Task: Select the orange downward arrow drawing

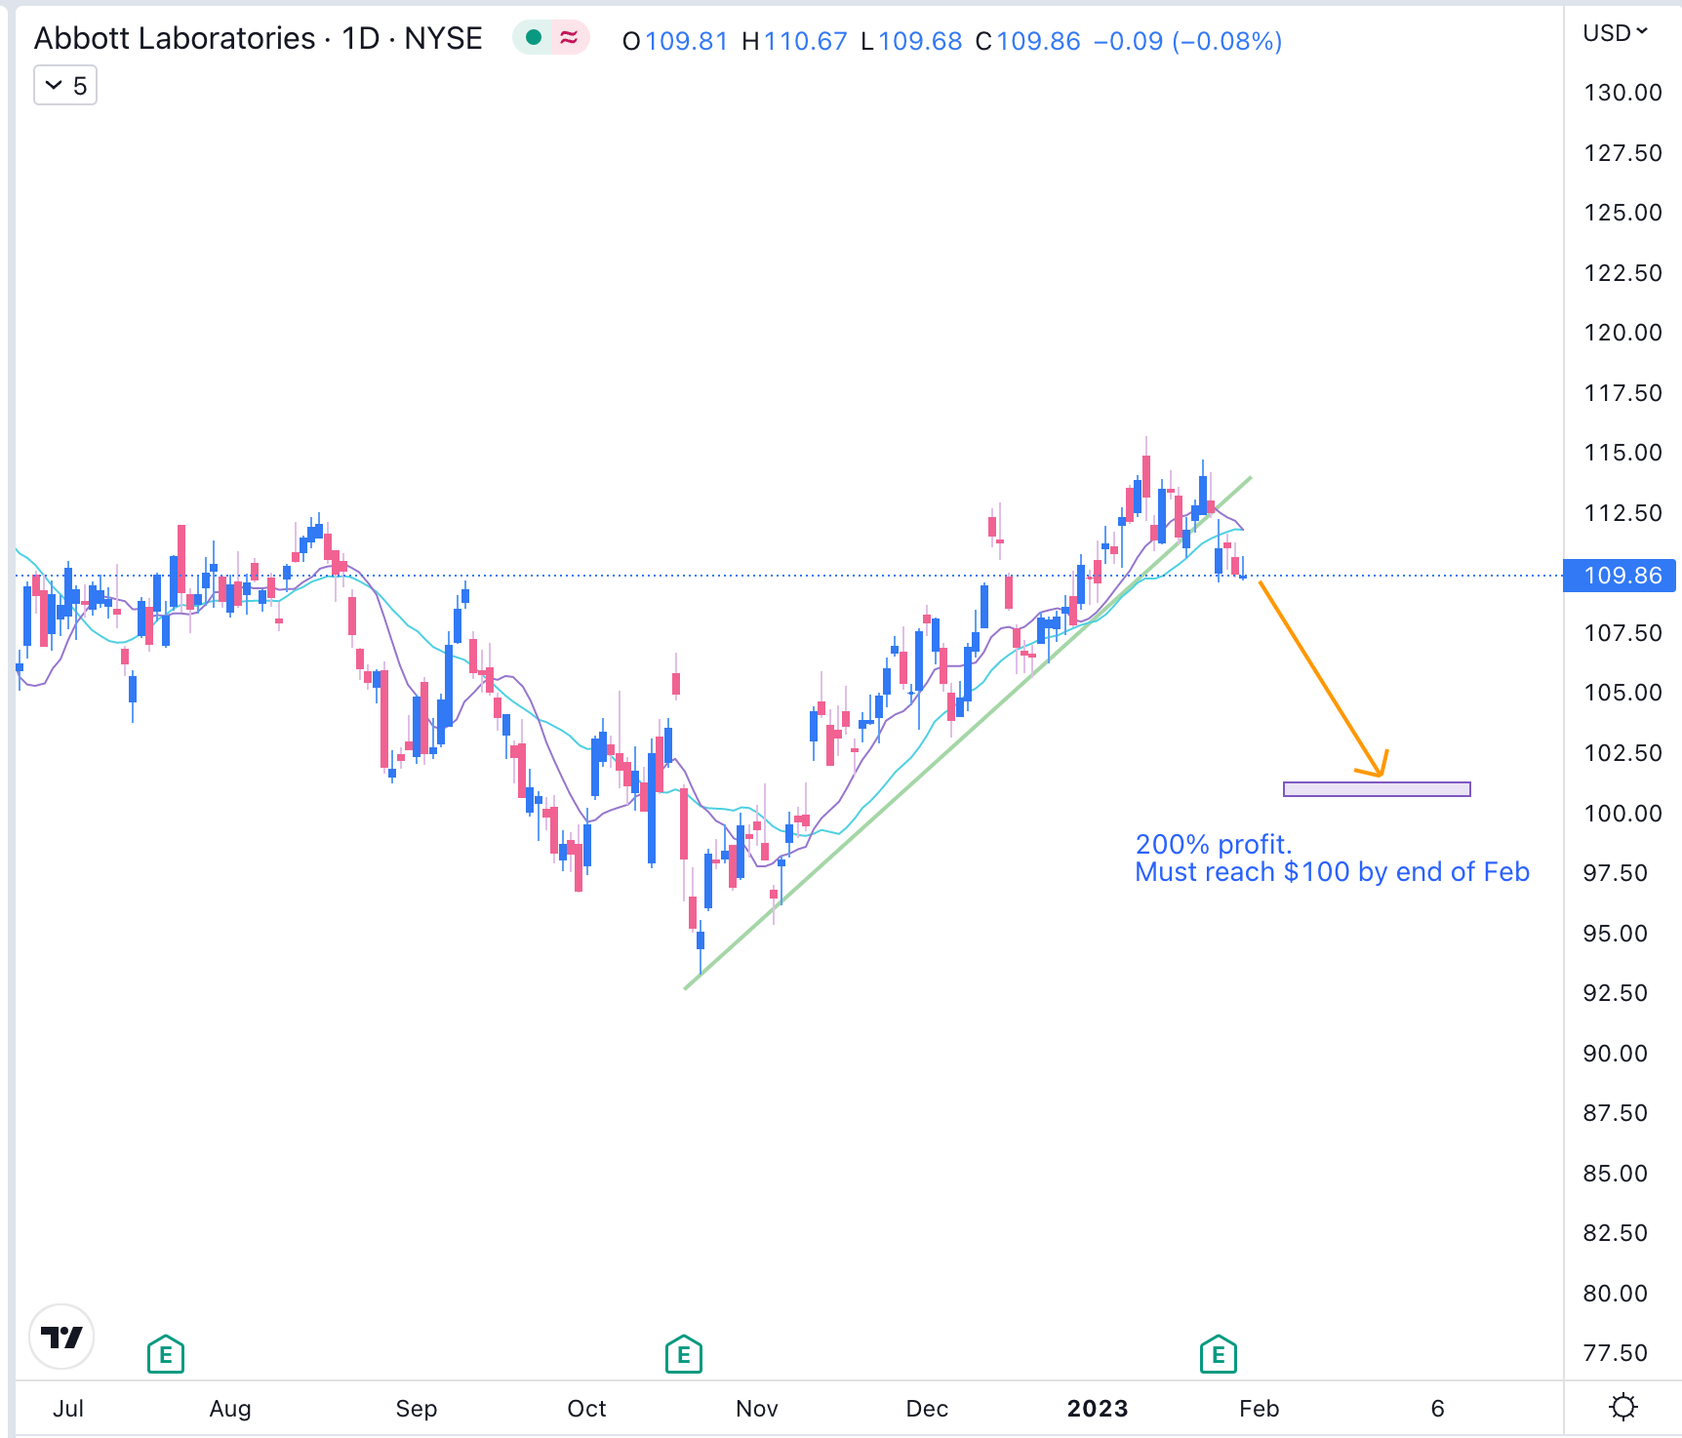Action: click(1322, 678)
